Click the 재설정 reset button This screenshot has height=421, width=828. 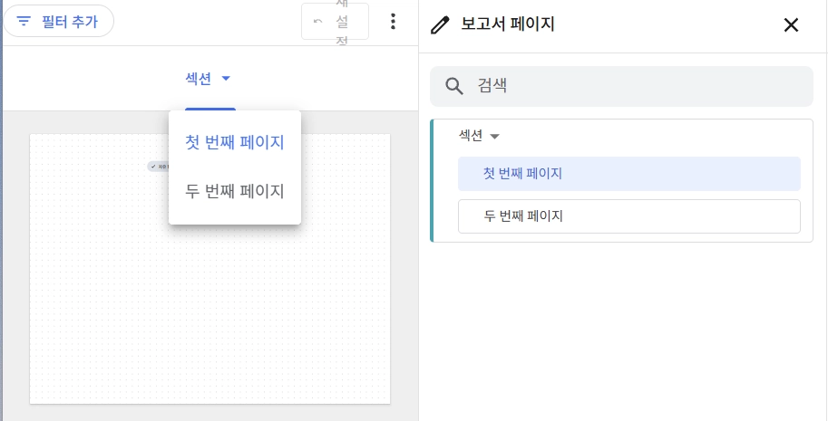(x=335, y=21)
